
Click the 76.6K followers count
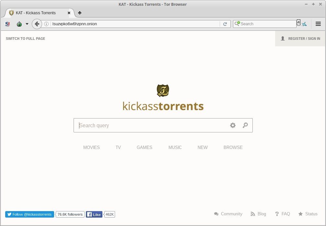coord(70,214)
